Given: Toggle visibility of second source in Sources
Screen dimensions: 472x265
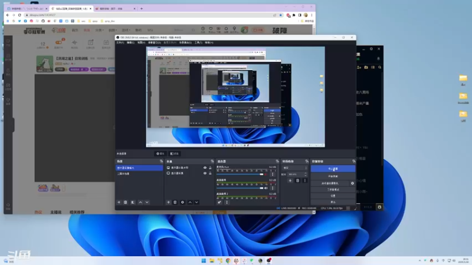Looking at the screenshot, I should tap(205, 173).
